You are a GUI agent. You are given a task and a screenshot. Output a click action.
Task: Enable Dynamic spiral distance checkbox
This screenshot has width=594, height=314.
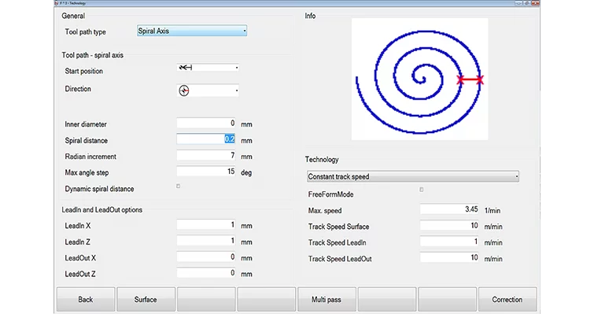point(178,186)
